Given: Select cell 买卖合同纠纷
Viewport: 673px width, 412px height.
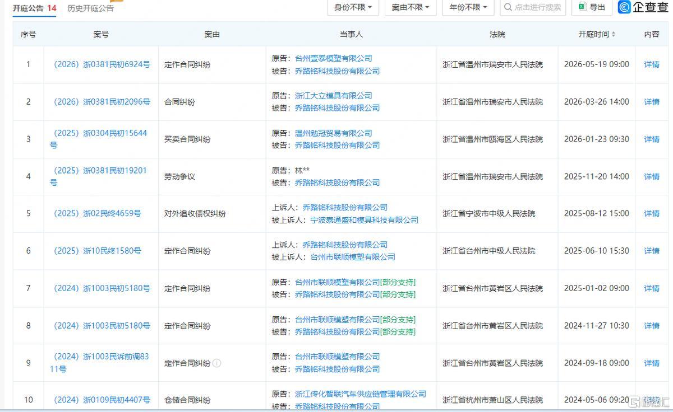Looking at the screenshot, I should click(x=187, y=139).
